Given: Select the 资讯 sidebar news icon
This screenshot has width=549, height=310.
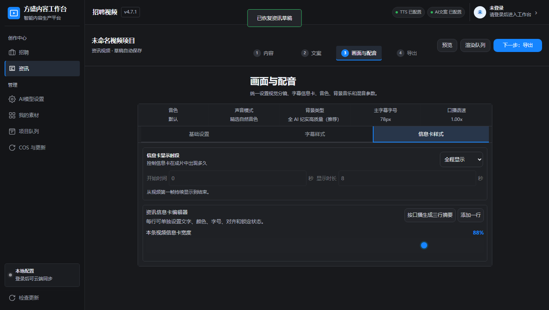Looking at the screenshot, I should (x=12, y=69).
